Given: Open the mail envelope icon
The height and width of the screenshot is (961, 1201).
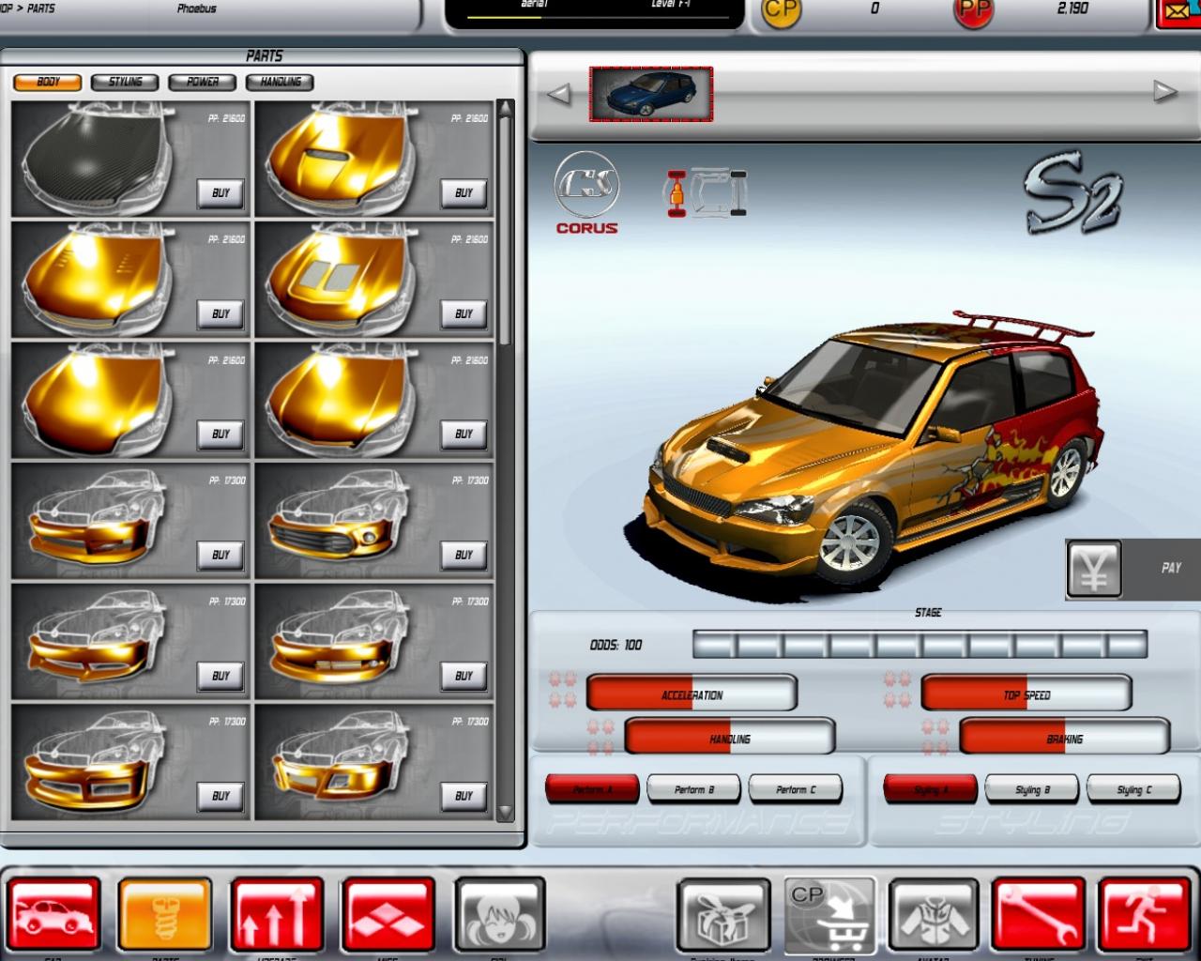Looking at the screenshot, I should pos(1178,13).
